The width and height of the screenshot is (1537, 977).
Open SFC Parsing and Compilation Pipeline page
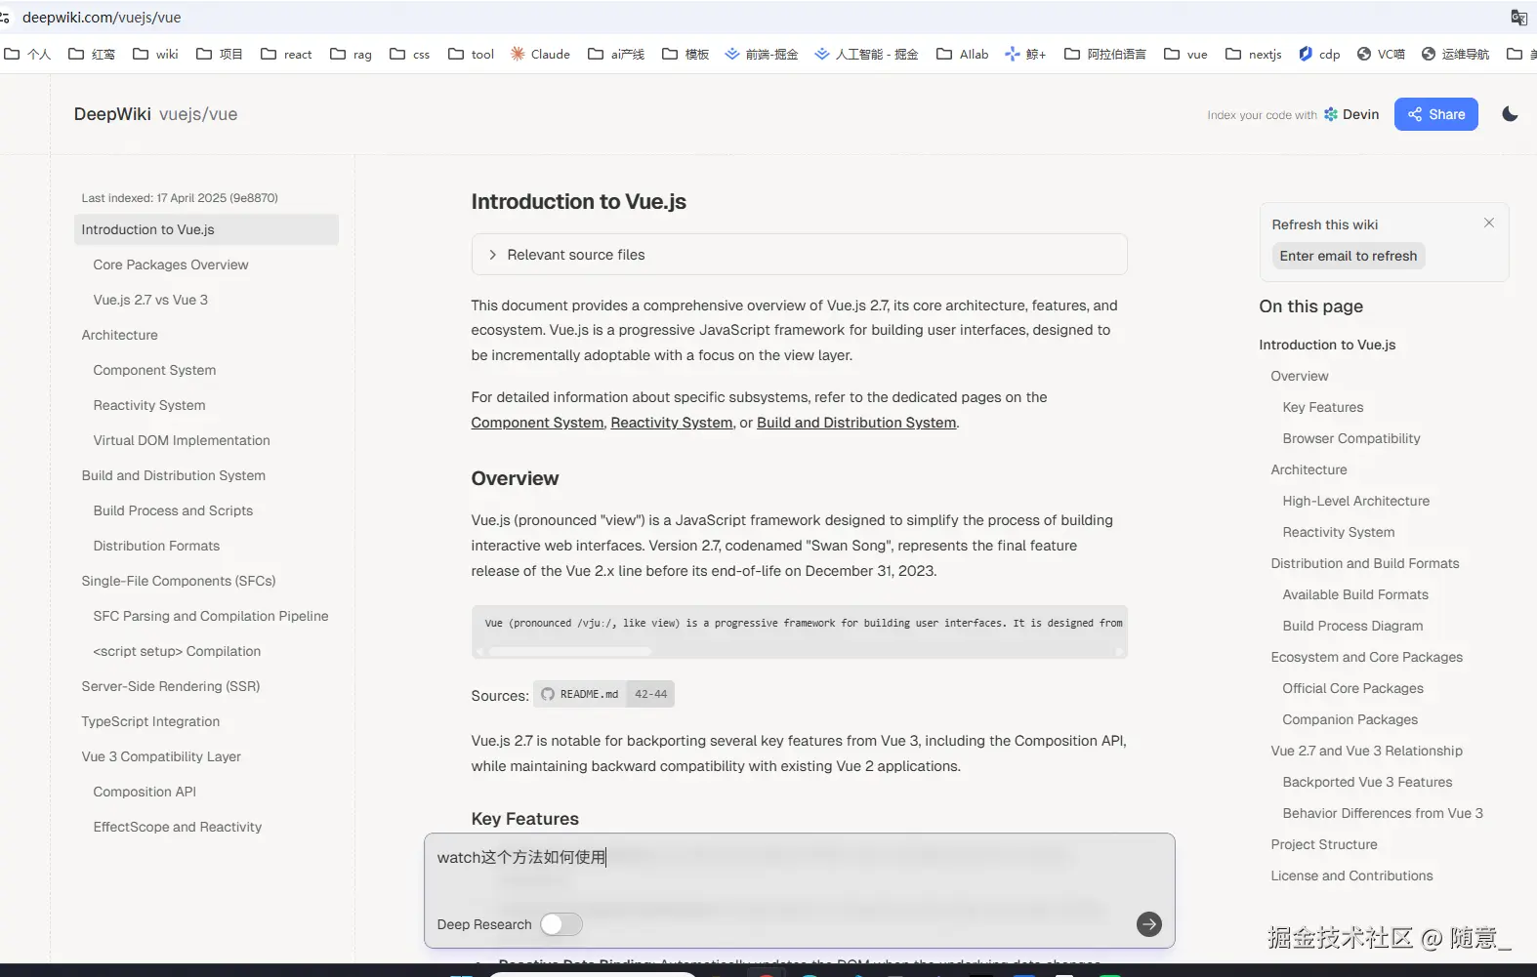pyautogui.click(x=211, y=616)
